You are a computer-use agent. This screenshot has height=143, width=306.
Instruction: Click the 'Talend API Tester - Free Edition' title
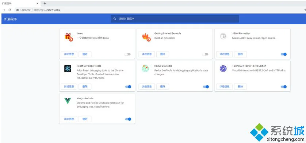pos(249,66)
